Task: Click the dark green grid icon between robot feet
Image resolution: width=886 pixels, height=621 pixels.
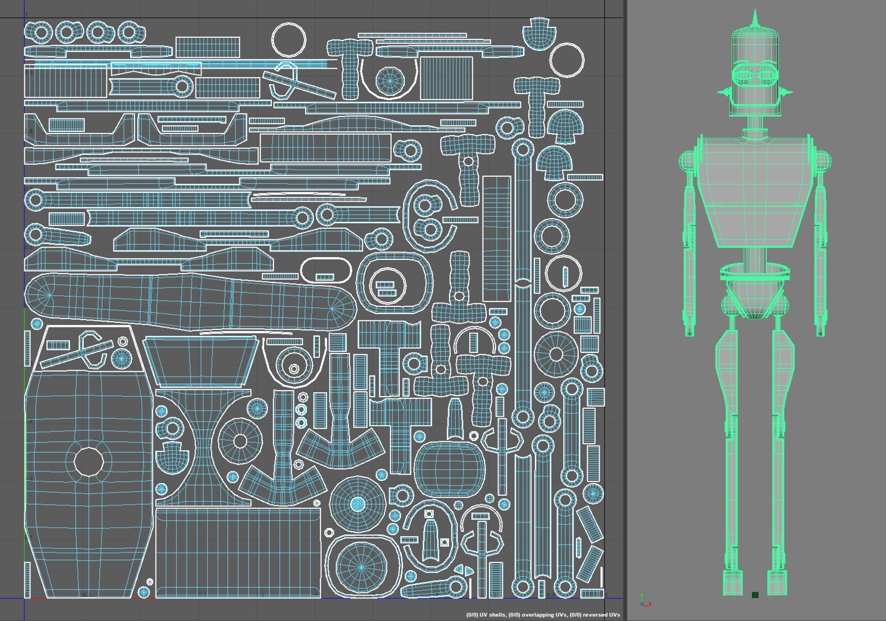Action: pyautogui.click(x=755, y=595)
